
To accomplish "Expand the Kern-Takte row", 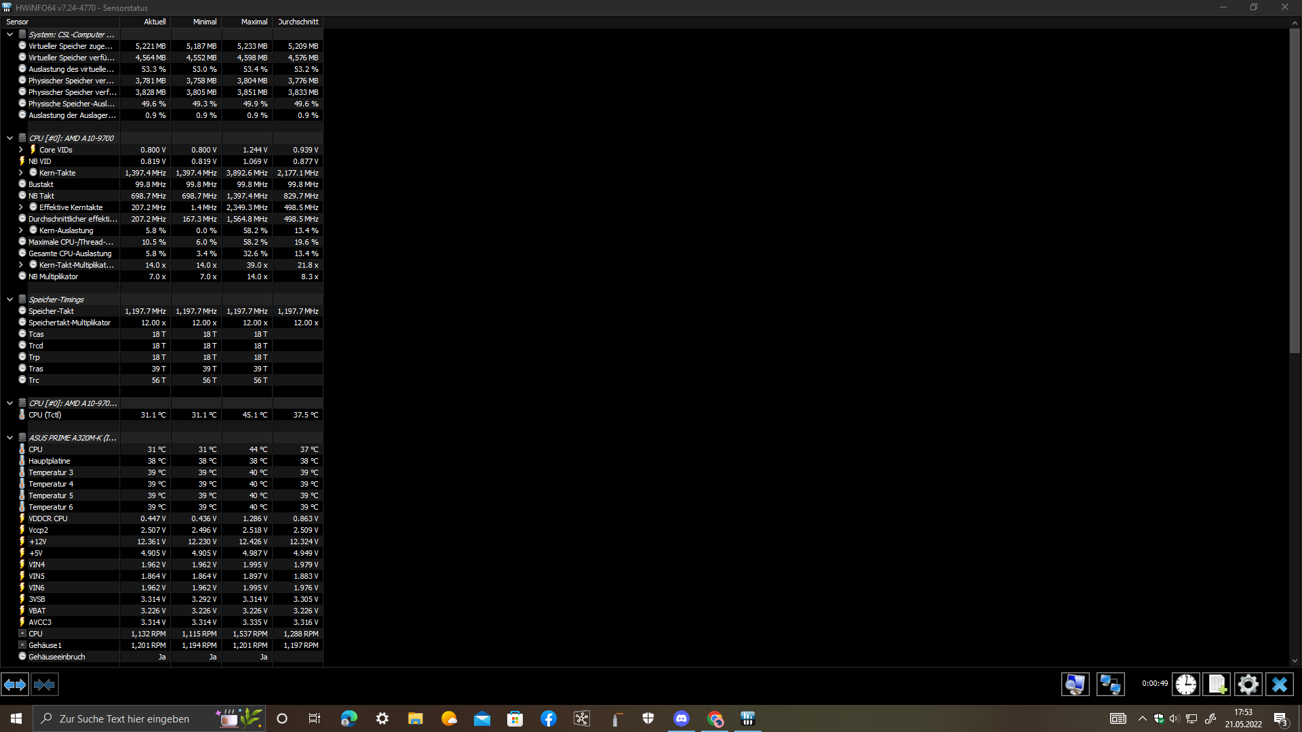I will click(x=20, y=173).
